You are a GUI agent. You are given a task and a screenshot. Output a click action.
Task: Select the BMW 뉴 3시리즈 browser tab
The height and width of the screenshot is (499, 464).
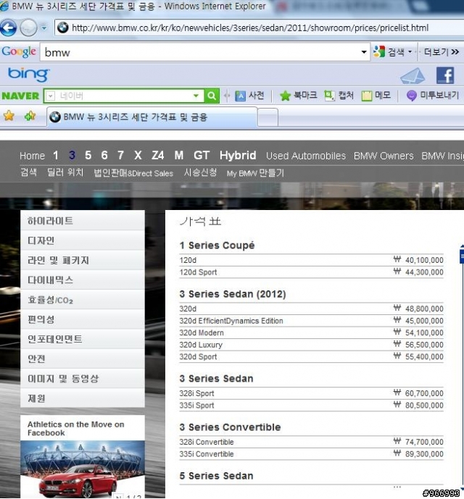click(x=152, y=117)
